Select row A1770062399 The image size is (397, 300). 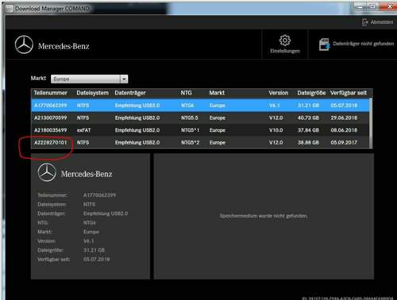[x=200, y=106]
